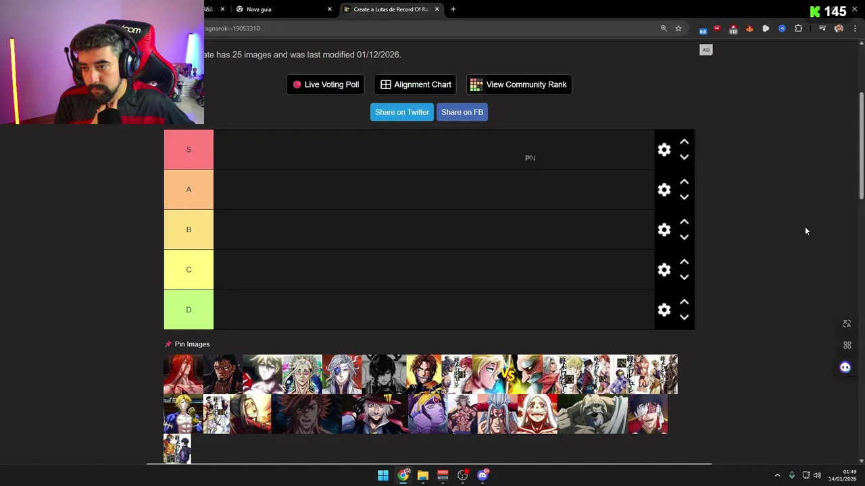The width and height of the screenshot is (865, 486).
Task: Close the Nova guia tab
Action: pyautogui.click(x=330, y=9)
